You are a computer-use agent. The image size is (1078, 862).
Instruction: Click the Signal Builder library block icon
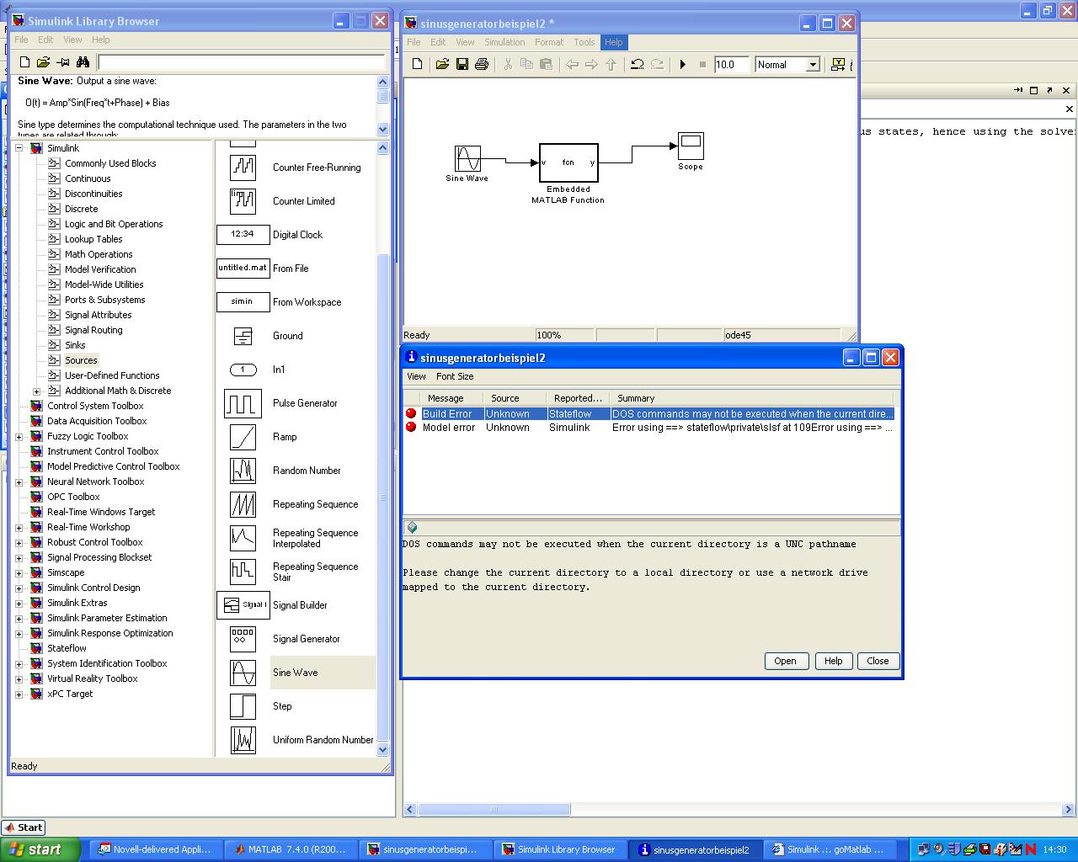click(x=243, y=605)
